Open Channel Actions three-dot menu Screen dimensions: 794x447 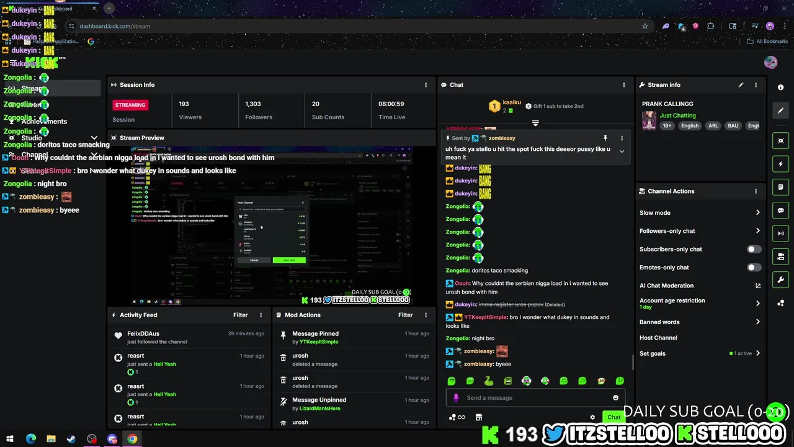point(756,191)
